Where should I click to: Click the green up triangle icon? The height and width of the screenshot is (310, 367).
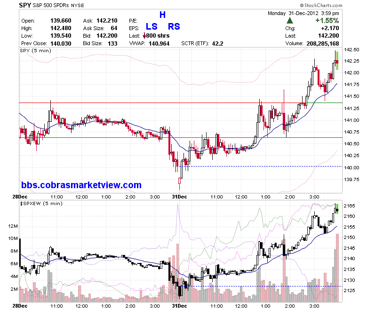pyautogui.click(x=290, y=21)
